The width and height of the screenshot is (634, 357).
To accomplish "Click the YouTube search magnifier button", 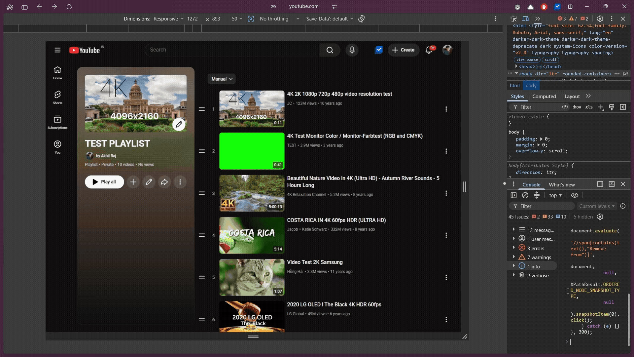I will click(330, 50).
